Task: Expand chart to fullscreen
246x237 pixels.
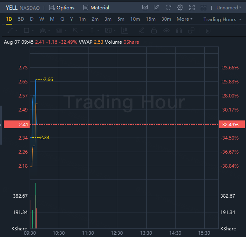Action: tap(192, 8)
